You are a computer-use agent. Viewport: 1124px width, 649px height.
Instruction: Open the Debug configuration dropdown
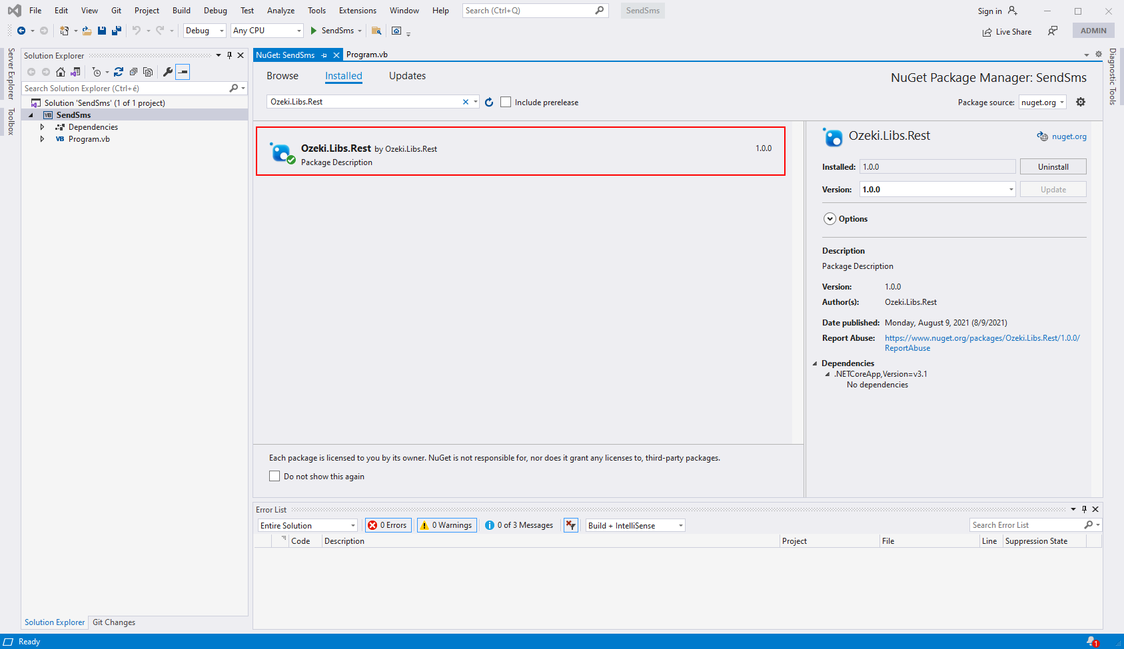205,31
